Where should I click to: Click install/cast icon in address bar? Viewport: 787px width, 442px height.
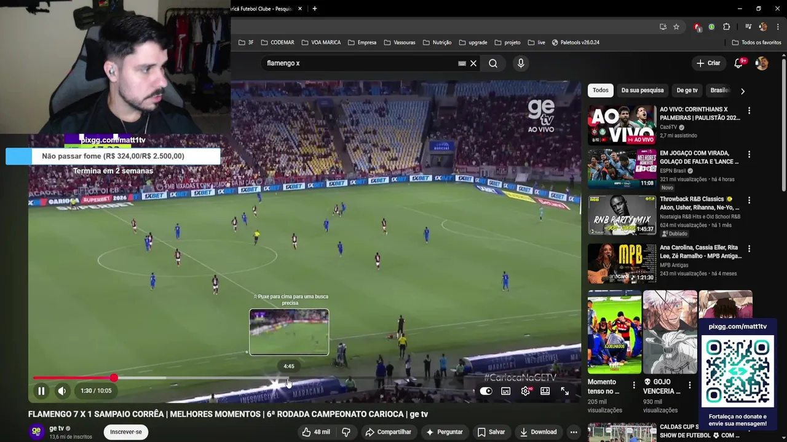[663, 27]
